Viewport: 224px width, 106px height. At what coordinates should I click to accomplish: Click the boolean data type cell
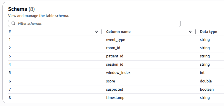[x=207, y=90]
